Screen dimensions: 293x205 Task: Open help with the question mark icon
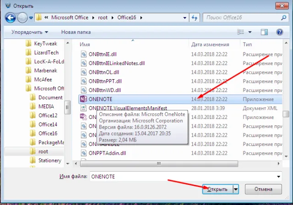pos(279,32)
